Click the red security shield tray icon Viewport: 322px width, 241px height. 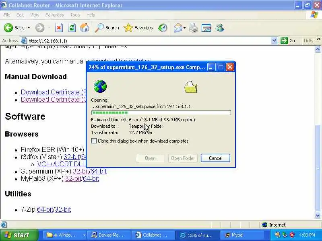click(x=292, y=235)
